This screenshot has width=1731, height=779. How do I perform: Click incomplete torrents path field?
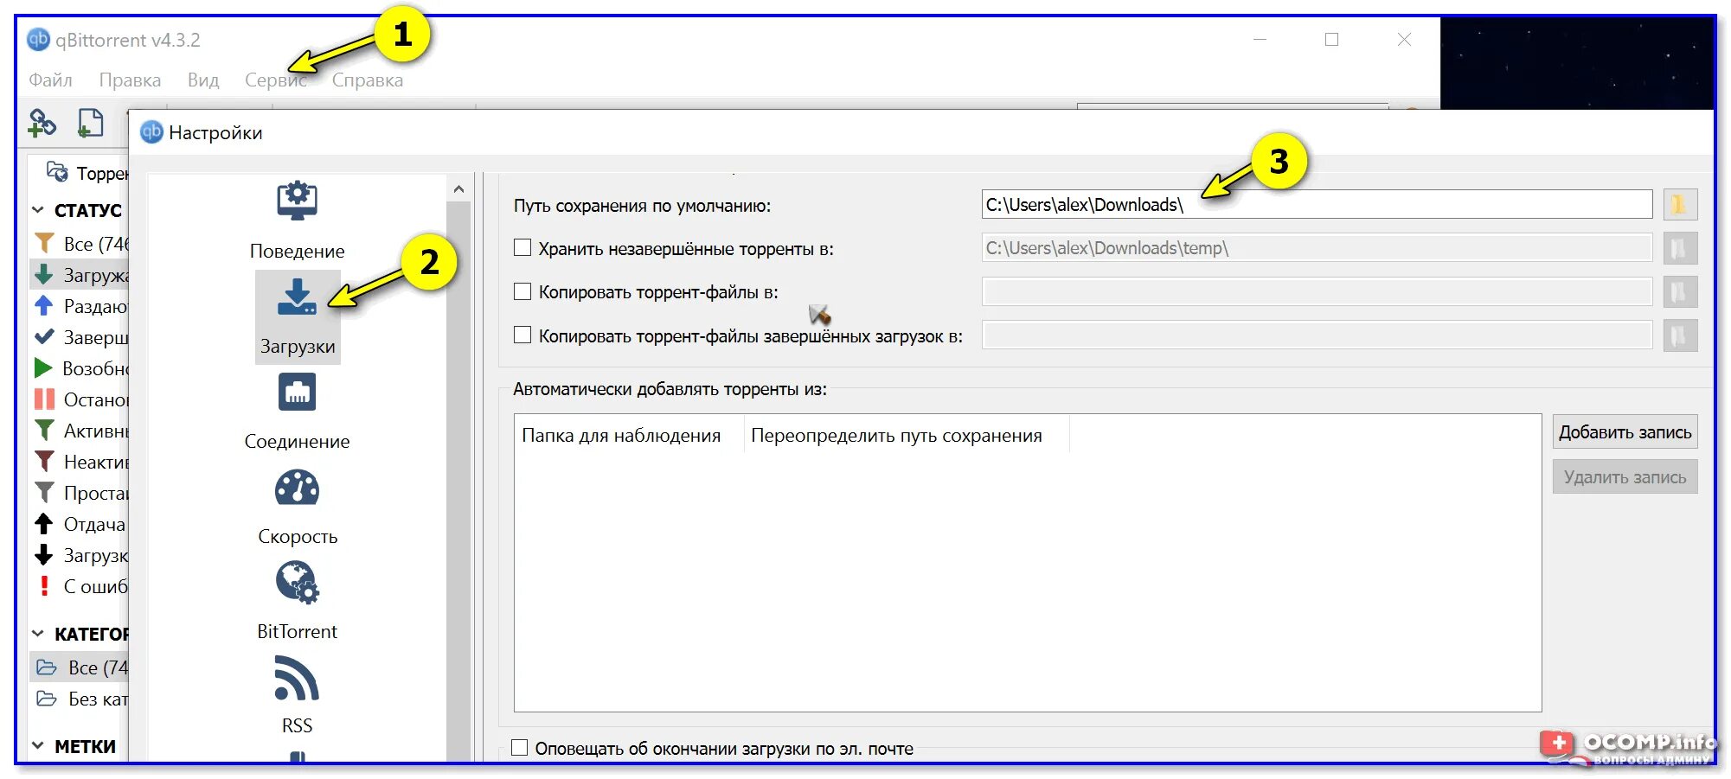click(x=1317, y=248)
